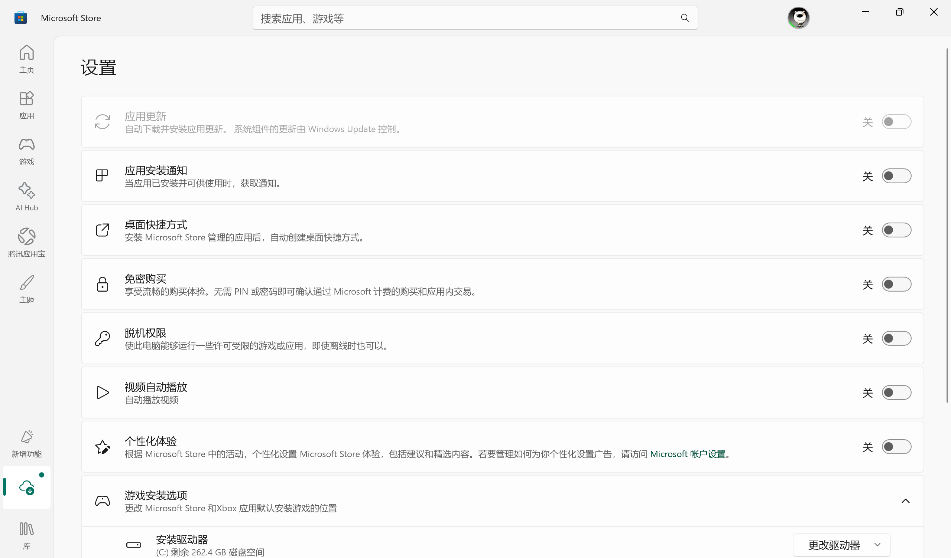Open the downloads cloud icon in sidebar
Screen dimensions: 951x558
pos(26,488)
